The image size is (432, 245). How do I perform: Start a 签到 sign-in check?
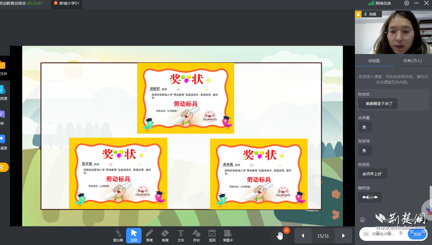(212, 235)
